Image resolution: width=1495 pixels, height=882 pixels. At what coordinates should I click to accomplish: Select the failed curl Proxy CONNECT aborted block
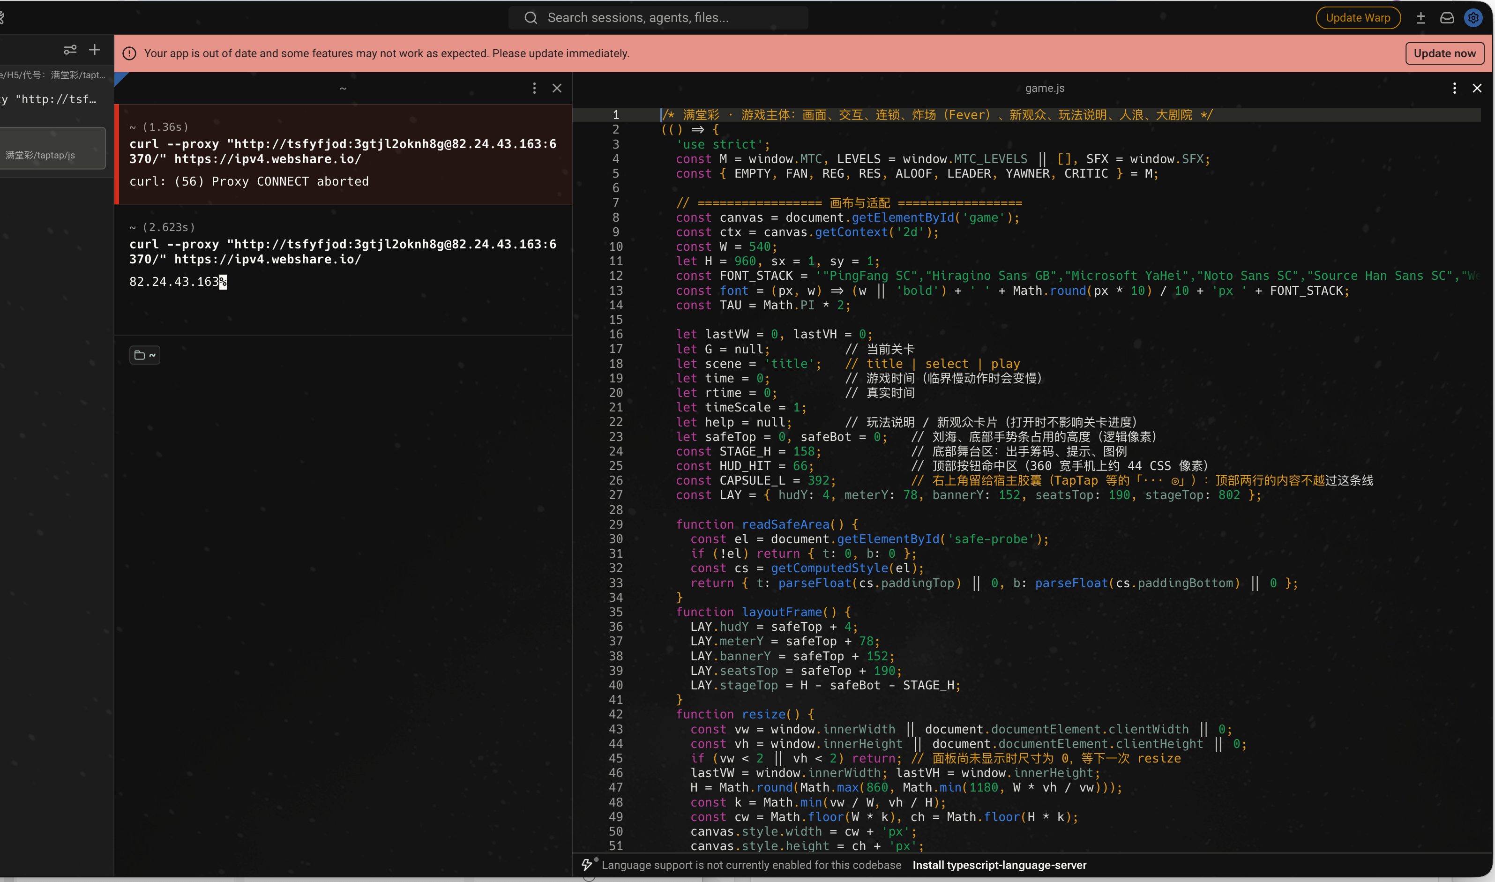click(344, 155)
